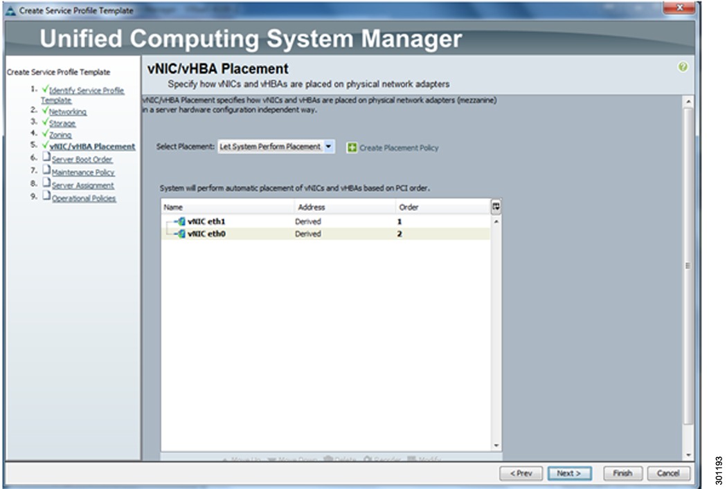Open the table column settings icon

coord(496,207)
